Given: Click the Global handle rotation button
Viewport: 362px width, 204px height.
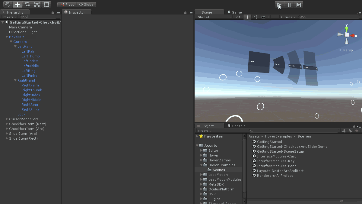Looking at the screenshot, I should pyautogui.click(x=87, y=5).
